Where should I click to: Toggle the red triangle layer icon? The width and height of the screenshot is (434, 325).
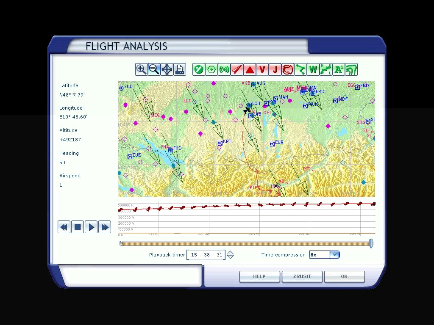pyautogui.click(x=250, y=69)
